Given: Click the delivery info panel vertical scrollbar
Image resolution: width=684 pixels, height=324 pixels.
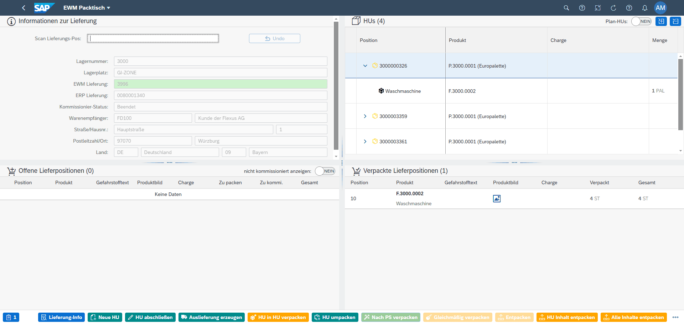Looking at the screenshot, I should [x=336, y=85].
